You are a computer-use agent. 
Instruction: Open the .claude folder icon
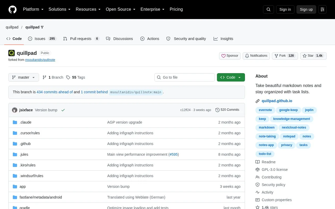15,122
